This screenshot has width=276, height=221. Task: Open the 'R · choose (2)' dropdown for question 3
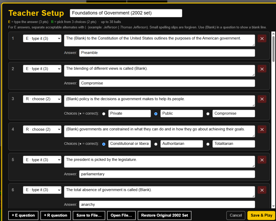click(x=42, y=99)
